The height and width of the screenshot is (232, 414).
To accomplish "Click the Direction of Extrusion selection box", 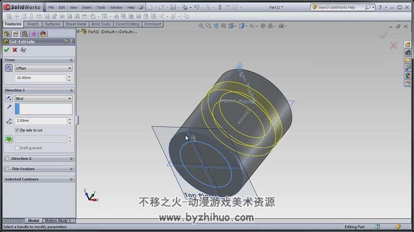I will (x=44, y=109).
